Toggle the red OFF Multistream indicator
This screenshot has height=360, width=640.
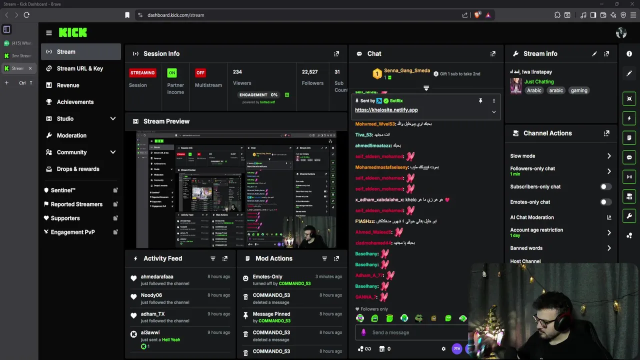point(200,72)
